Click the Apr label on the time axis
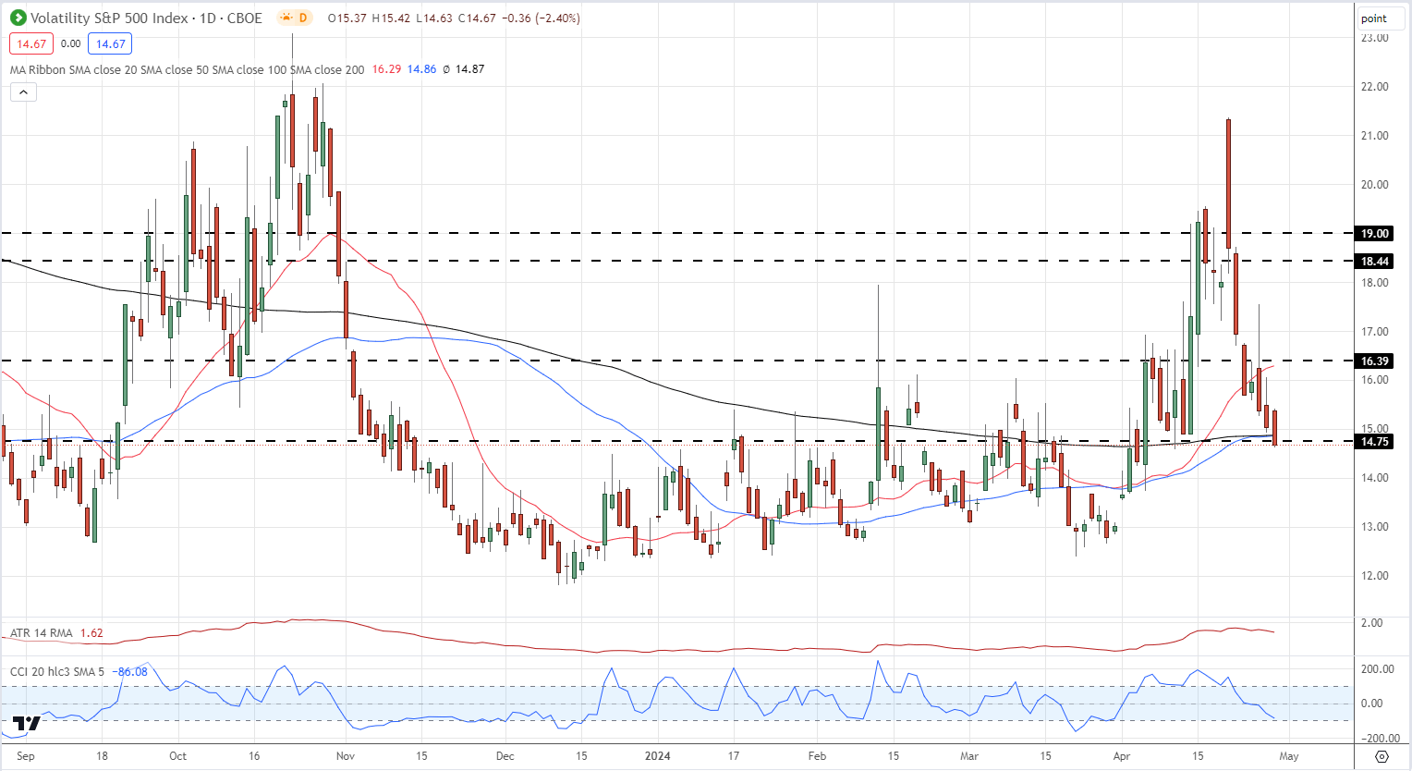This screenshot has height=771, width=1412. click(1121, 756)
